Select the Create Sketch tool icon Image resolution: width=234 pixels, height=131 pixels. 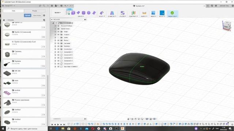tap(68, 13)
